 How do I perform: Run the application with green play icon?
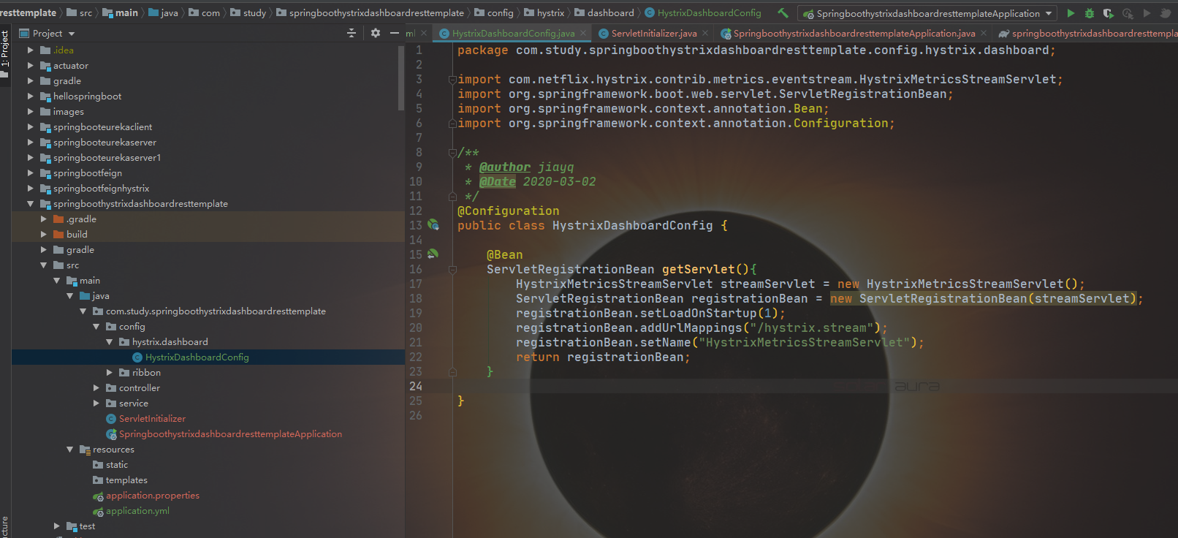point(1071,13)
